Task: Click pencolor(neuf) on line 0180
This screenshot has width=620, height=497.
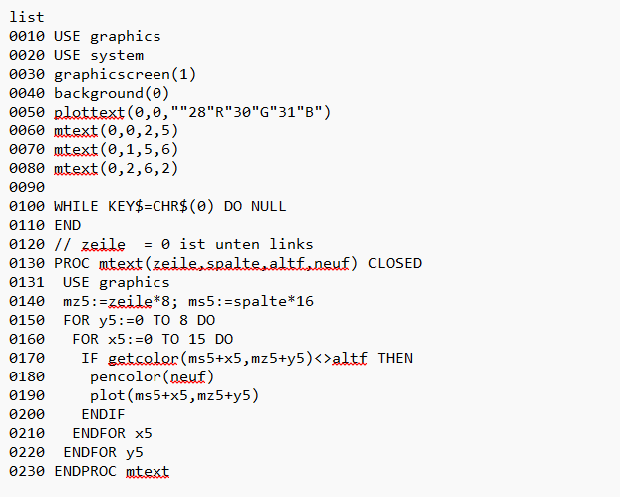Action: (152, 376)
